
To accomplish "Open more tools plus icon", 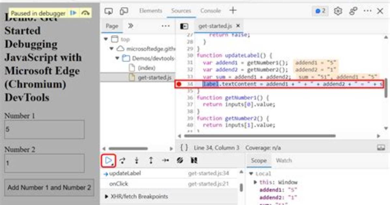I will click(233, 10).
